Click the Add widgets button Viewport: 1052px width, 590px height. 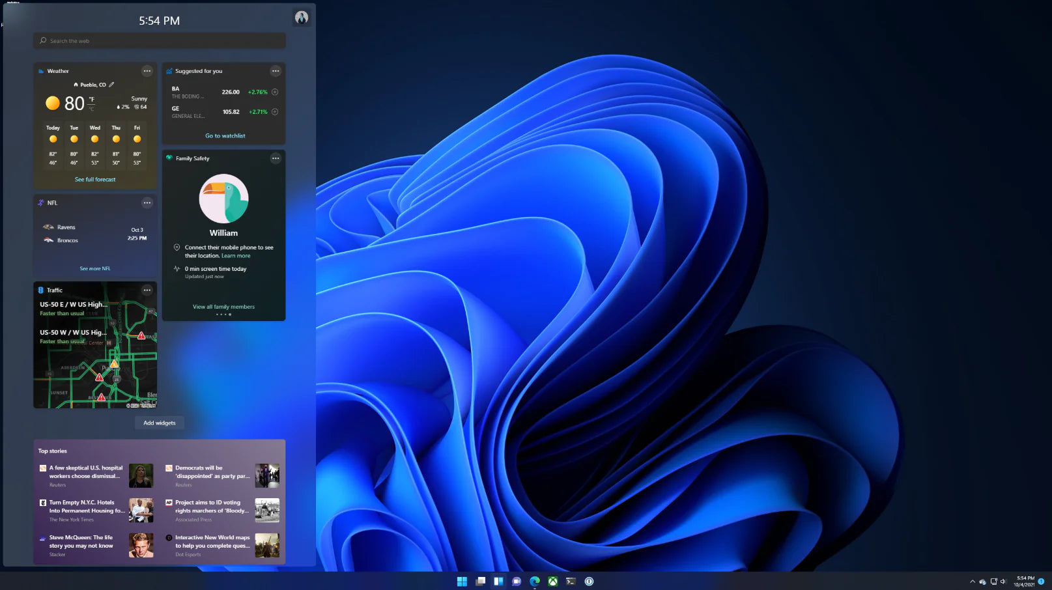159,423
